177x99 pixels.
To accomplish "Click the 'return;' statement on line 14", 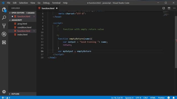I will [67, 45].
